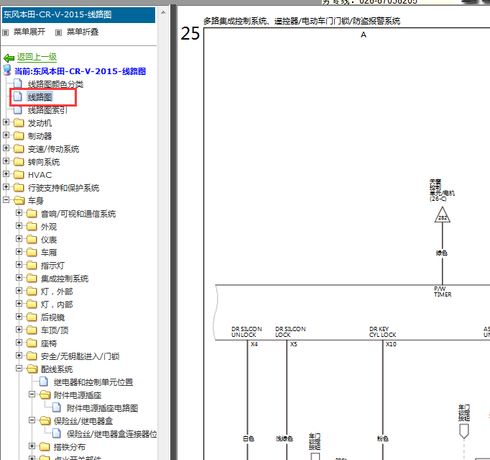Open 保险丝/继电器盒连接器位 document
Viewport: 490px width, 460px height.
pos(111,434)
